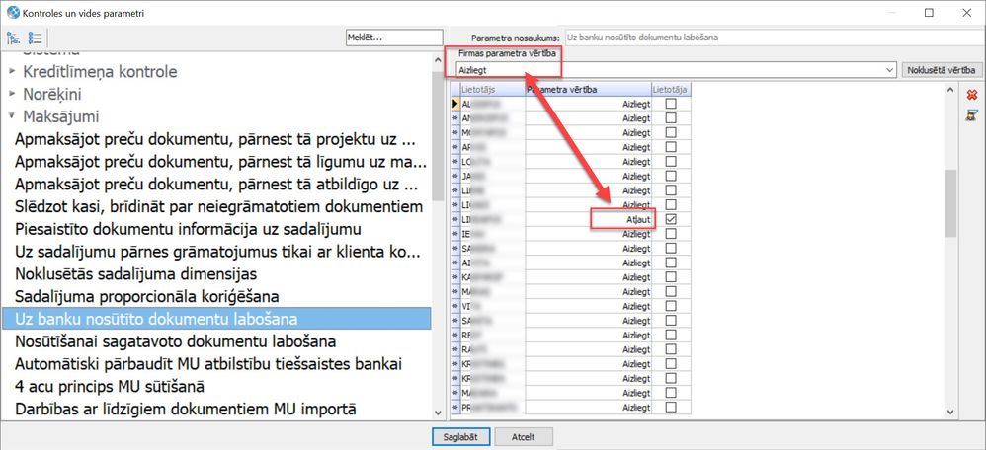Click the Aizliegt value in the MO row
This screenshot has width=986, height=450.
click(588, 132)
